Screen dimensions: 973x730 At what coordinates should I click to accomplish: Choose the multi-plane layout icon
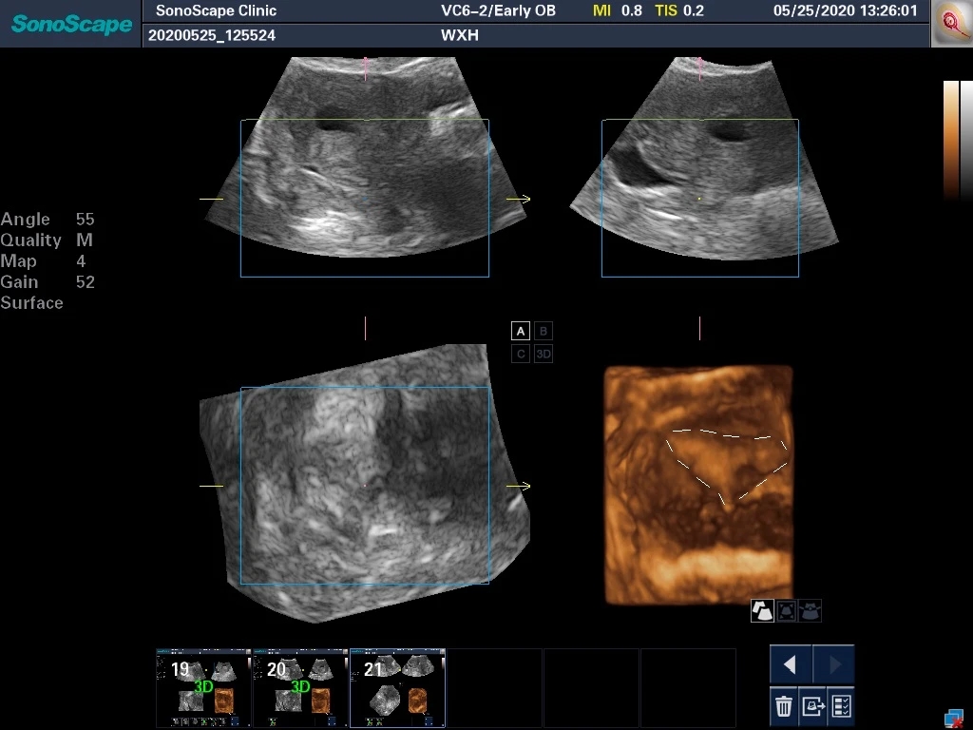pos(762,611)
